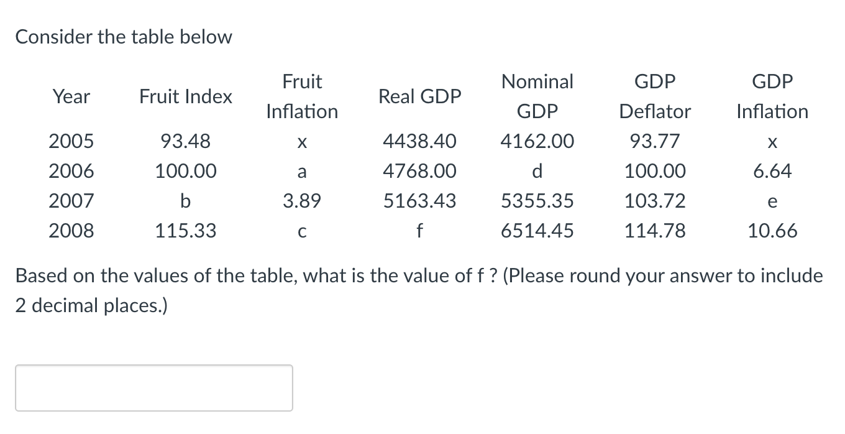This screenshot has height=434, width=845.
Task: Click the heading Consider the table below
Action: [x=124, y=37]
